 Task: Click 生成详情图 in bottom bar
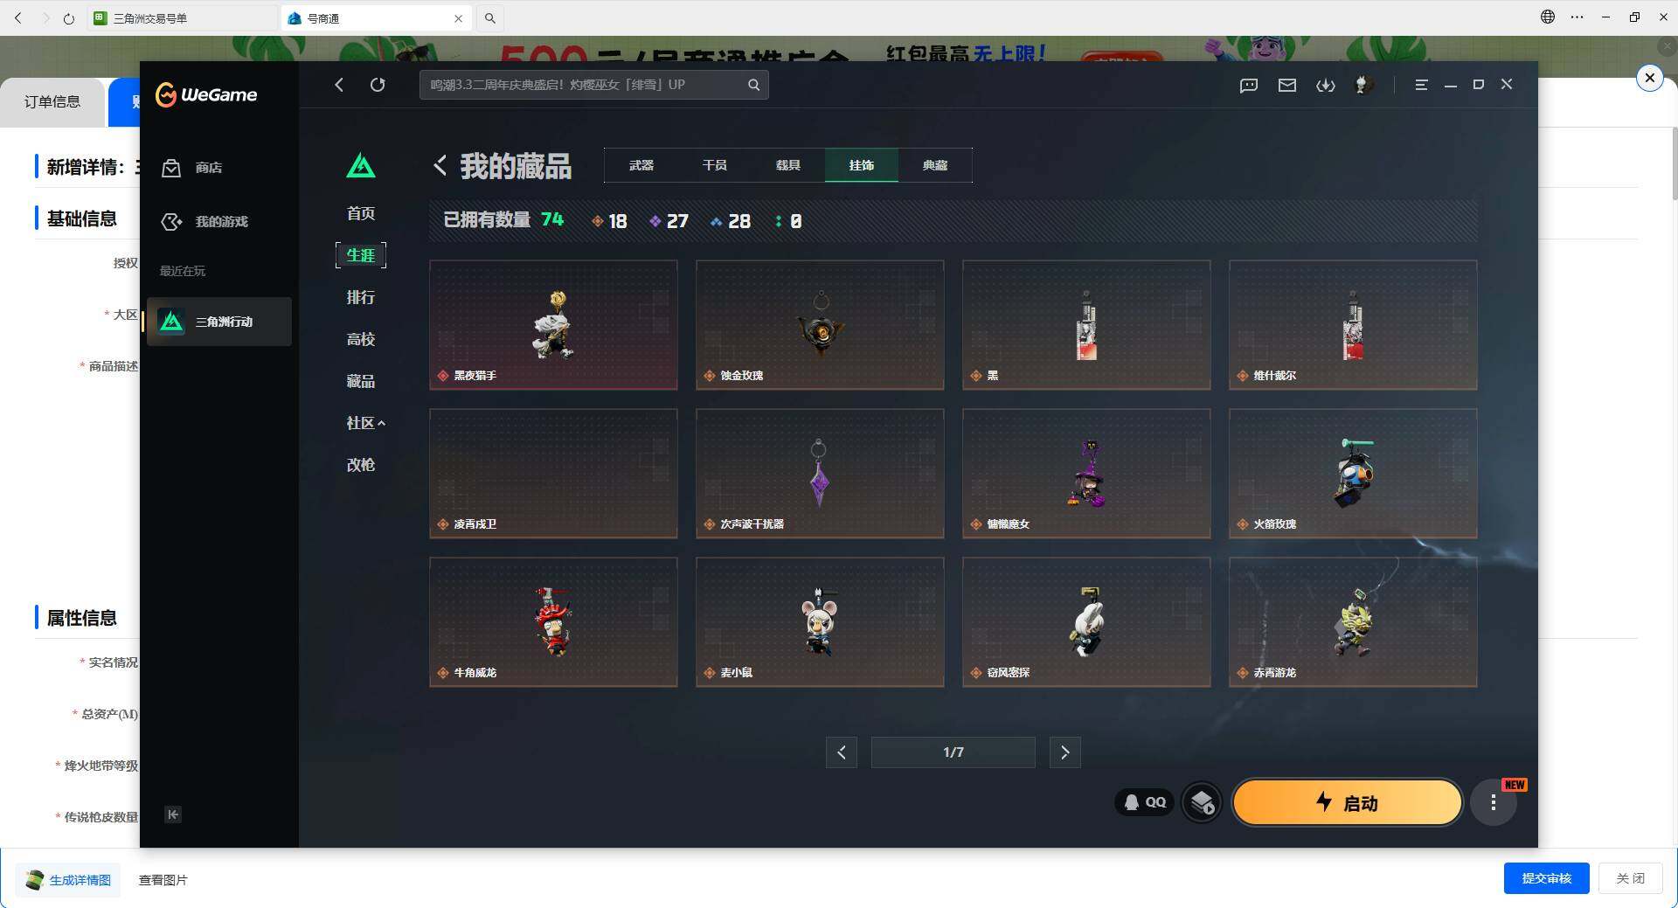click(x=69, y=880)
